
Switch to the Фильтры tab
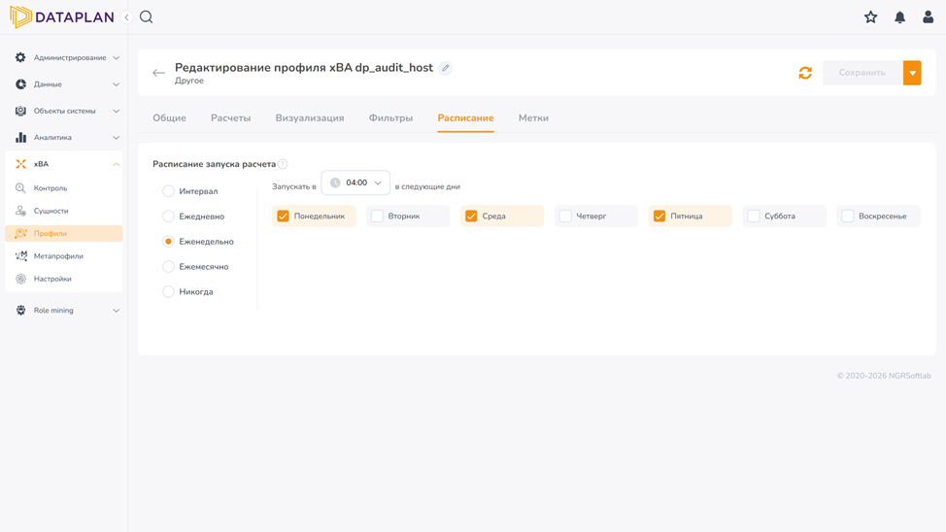tap(391, 118)
